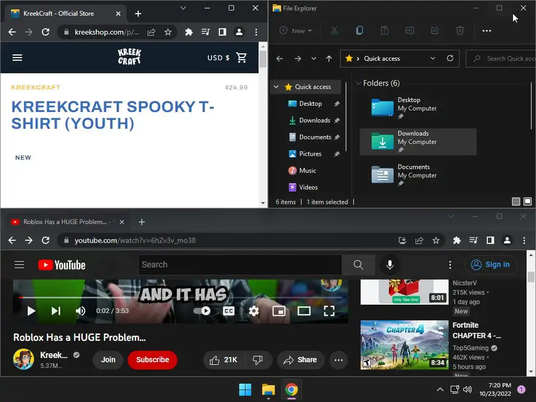Close the Roblox Has a HUGE Problem tab
Viewport: 536px width, 402px height.
[121, 222]
